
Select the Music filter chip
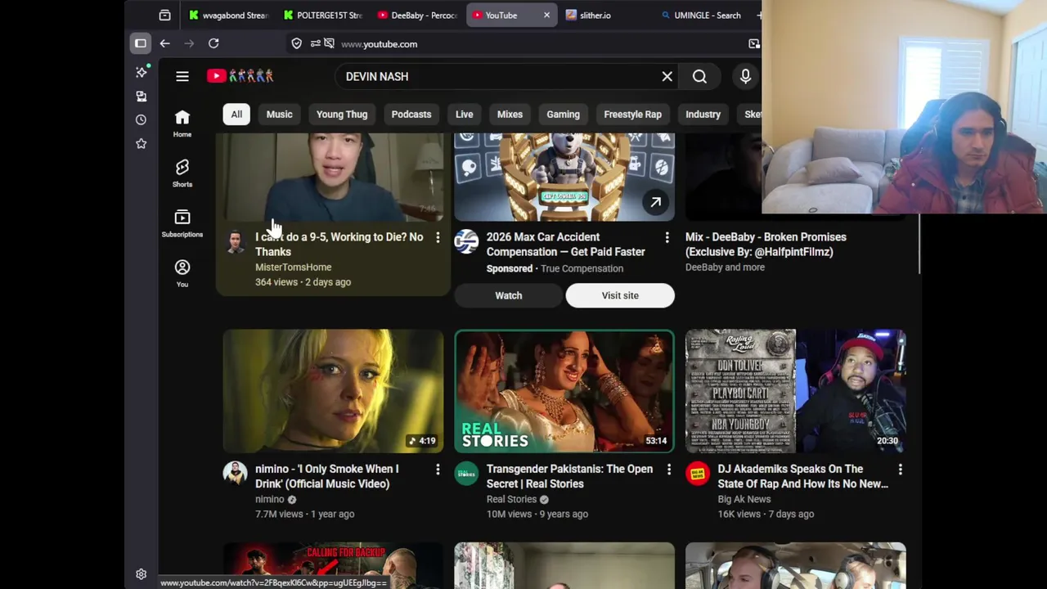coord(279,115)
